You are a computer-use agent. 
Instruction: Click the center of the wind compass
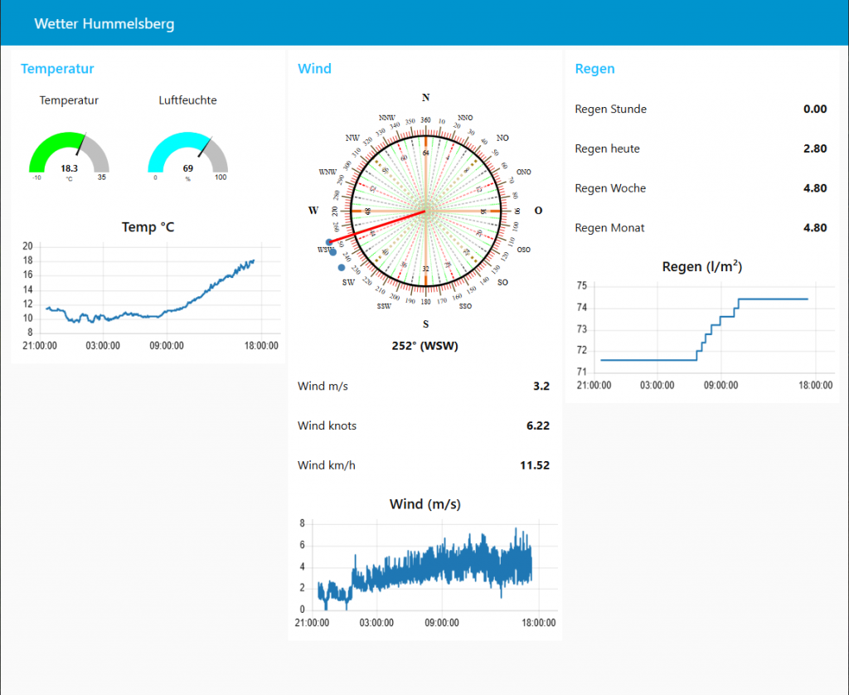pos(425,211)
